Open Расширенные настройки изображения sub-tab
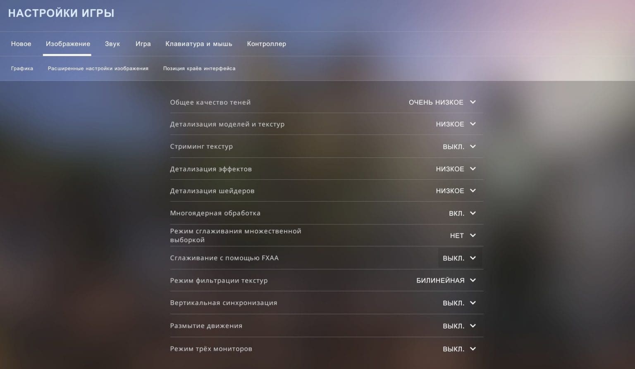The width and height of the screenshot is (635, 369). tap(98, 69)
